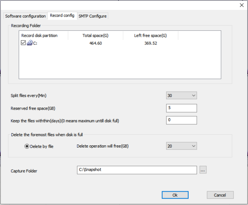Click the Capture Folder path field
Screen dimensions: 248x205
click(x=137, y=170)
